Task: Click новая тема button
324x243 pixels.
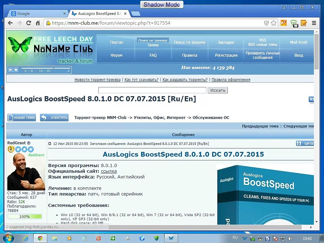Action: (x=22, y=117)
